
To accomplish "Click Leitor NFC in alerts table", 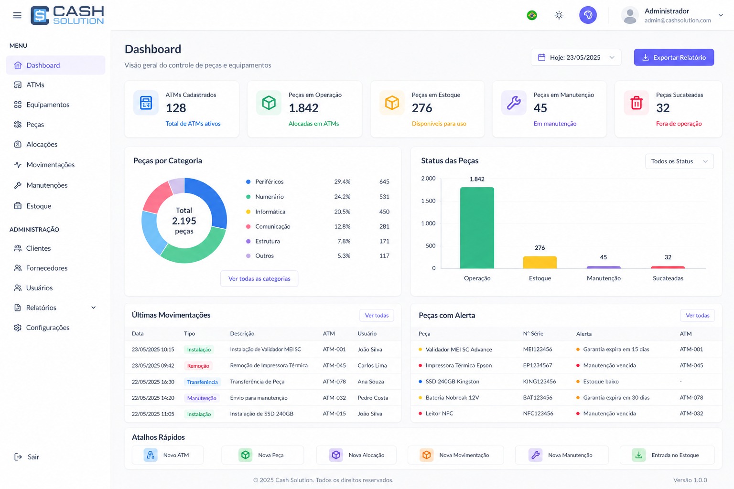I will pyautogui.click(x=439, y=414).
